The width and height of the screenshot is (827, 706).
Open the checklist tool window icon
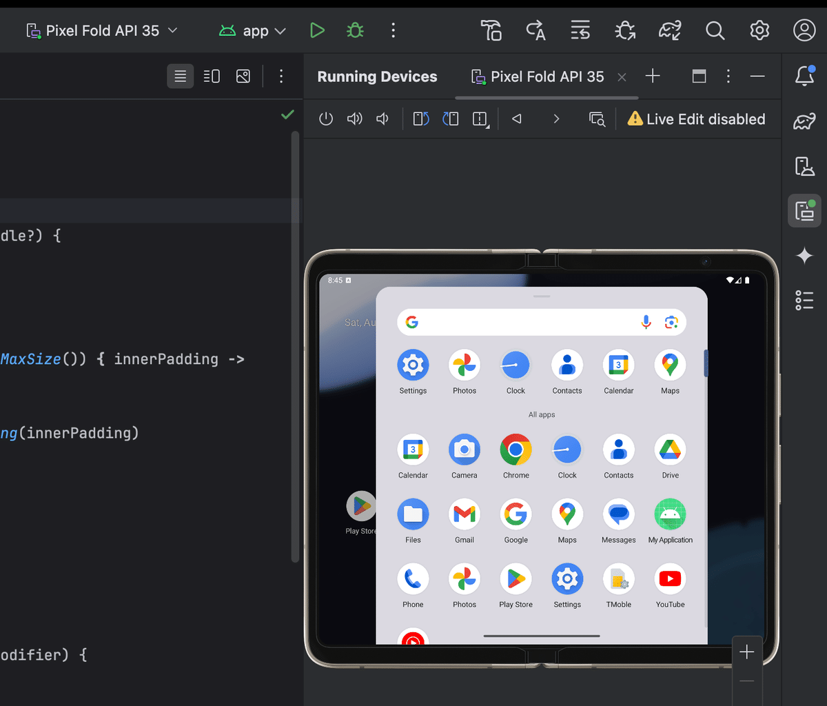[804, 300]
